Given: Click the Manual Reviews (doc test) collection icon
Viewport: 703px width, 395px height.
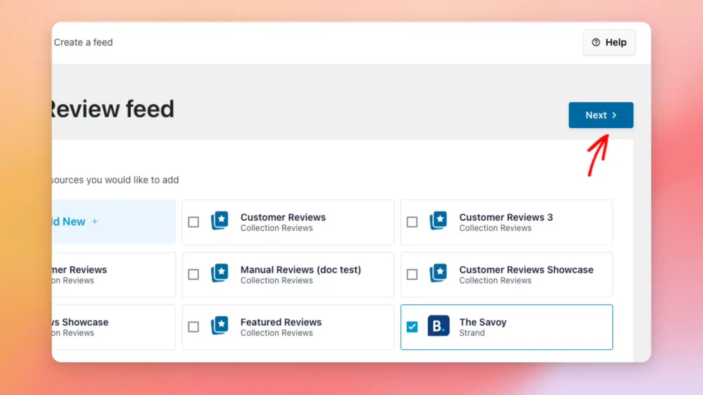Looking at the screenshot, I should [x=220, y=273].
